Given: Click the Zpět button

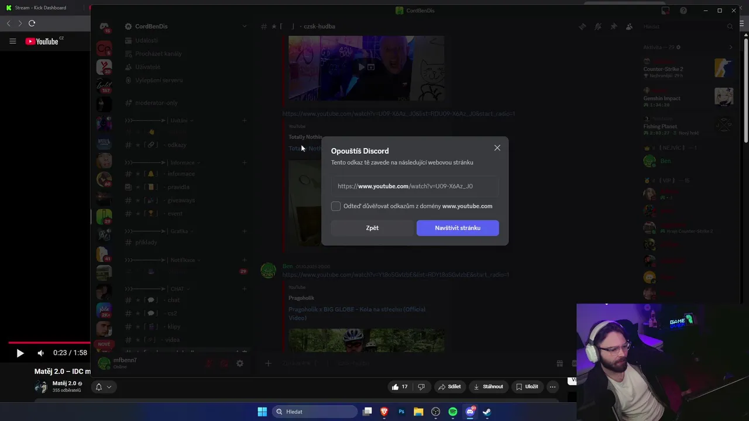Looking at the screenshot, I should (x=372, y=228).
